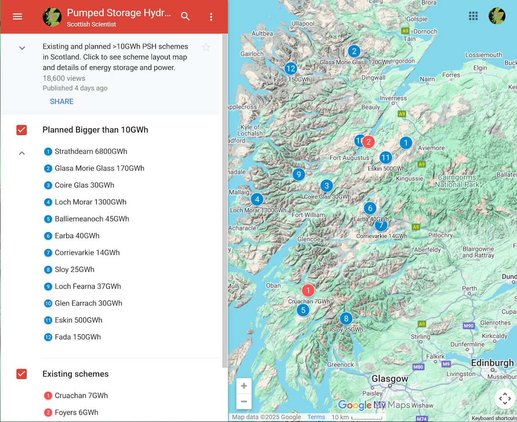The width and height of the screenshot is (517, 422).
Task: Click blue map marker 8 at Sloy
Action: point(346,319)
